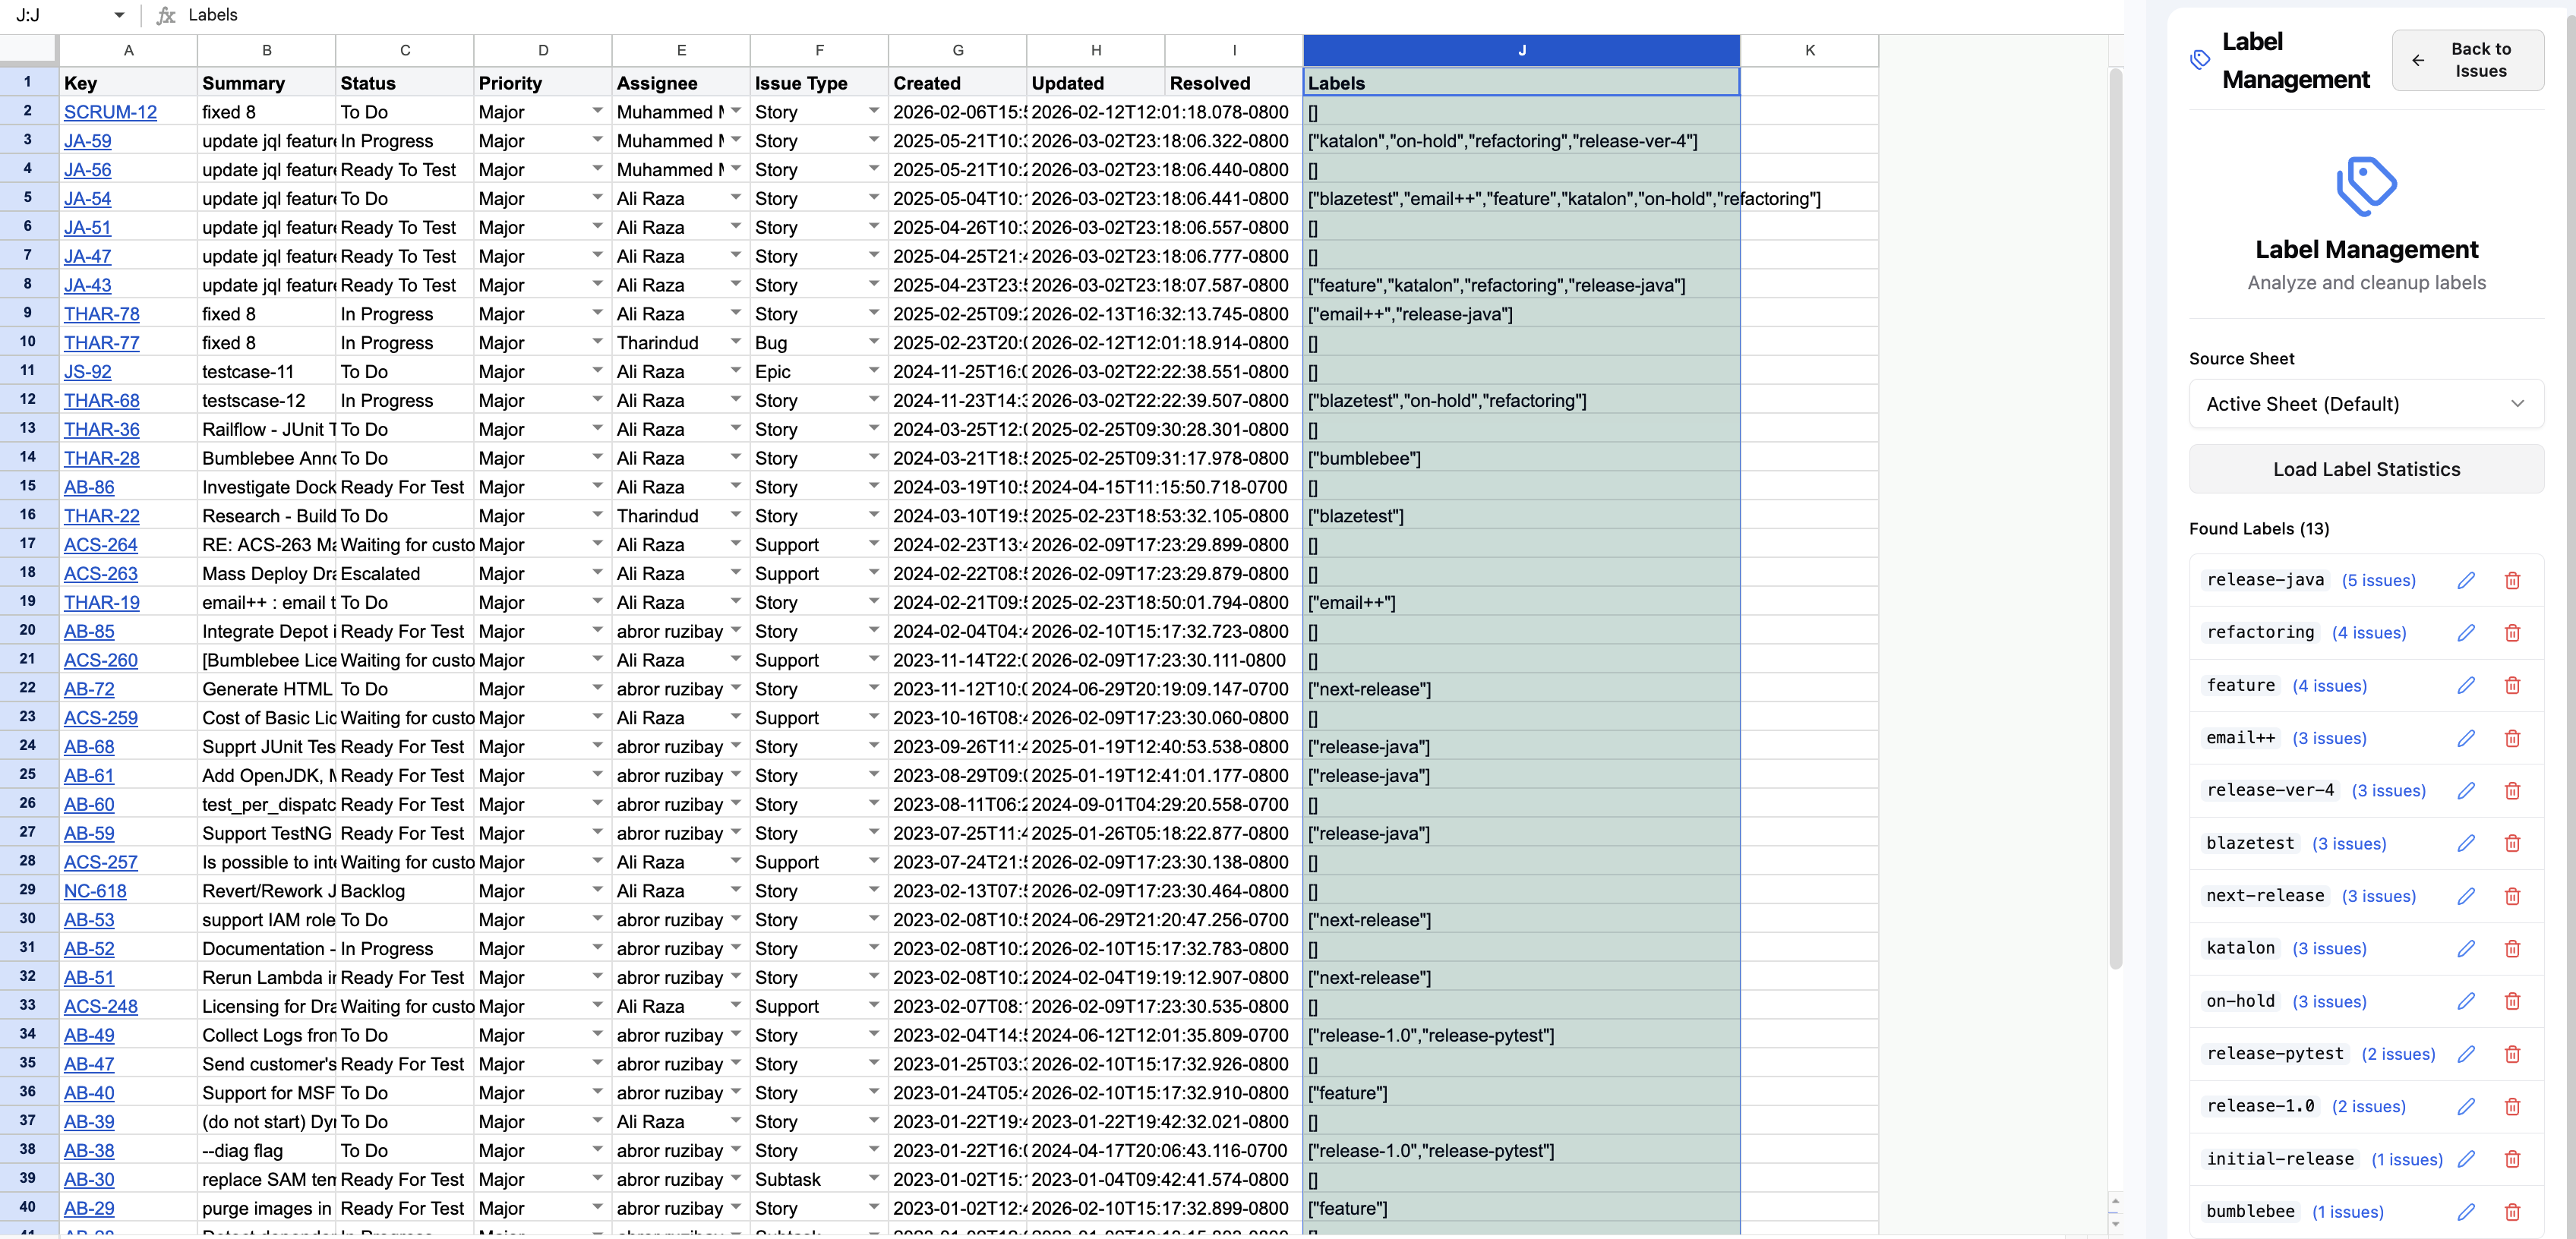The image size is (2576, 1239).
Task: Open the Name Box dropdown arrow
Action: pos(119,15)
